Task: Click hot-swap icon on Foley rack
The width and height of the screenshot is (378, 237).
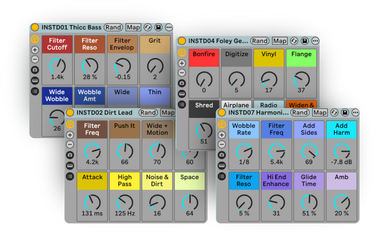Action: click(x=294, y=41)
